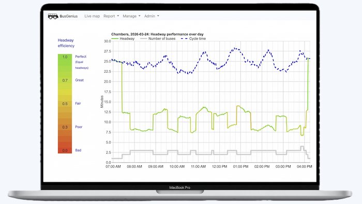Click the '5.0' y-axis value
Viewport: 362px width, 204px height.
point(108,143)
